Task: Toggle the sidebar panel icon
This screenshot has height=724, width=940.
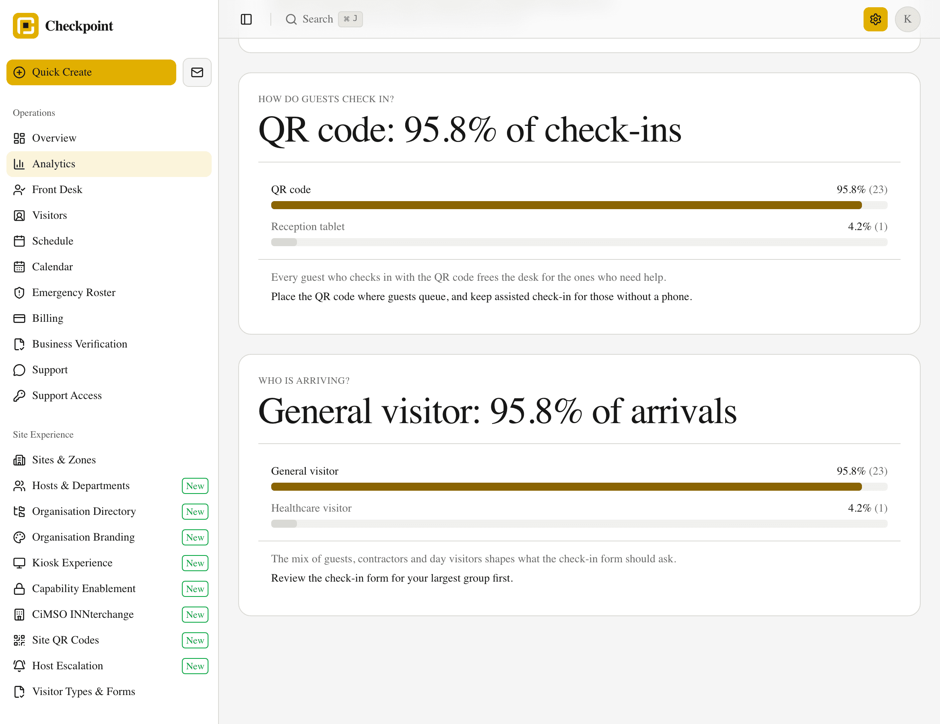Action: tap(246, 19)
